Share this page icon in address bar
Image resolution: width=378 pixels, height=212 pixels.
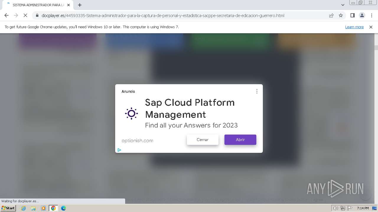pyautogui.click(x=331, y=16)
